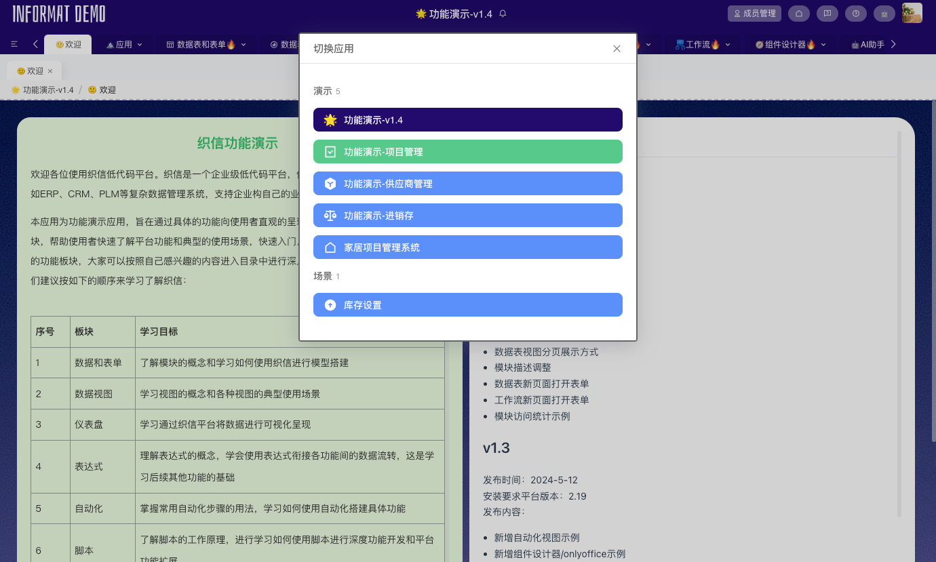Click the star icon on 功能演示-v1.4
936x562 pixels.
coord(330,119)
